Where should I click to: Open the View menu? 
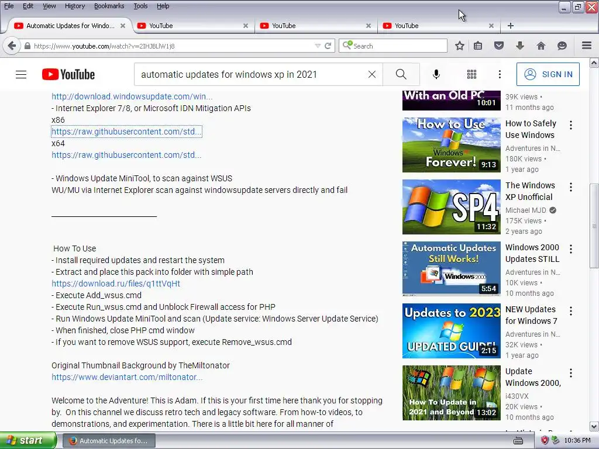click(49, 6)
